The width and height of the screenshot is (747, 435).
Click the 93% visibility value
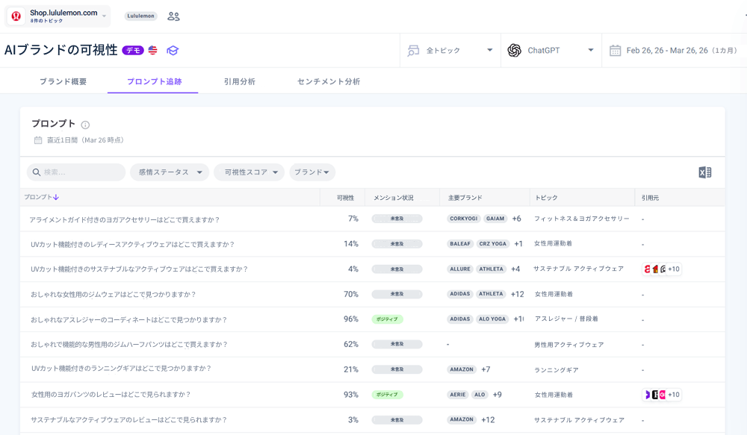351,395
